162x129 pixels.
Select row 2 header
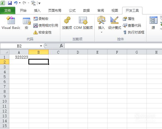(x=5, y=62)
